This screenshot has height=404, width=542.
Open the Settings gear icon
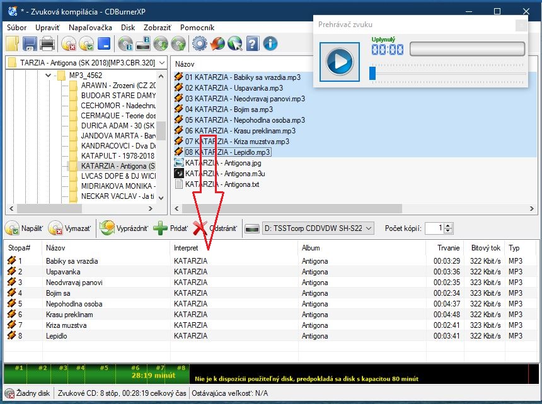[x=200, y=43]
